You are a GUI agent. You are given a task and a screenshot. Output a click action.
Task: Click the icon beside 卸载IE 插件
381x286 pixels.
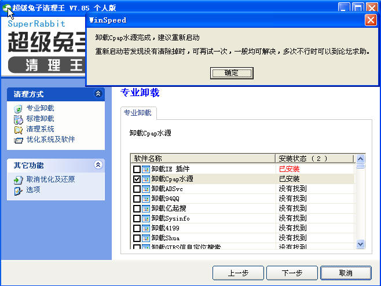[x=146, y=169]
